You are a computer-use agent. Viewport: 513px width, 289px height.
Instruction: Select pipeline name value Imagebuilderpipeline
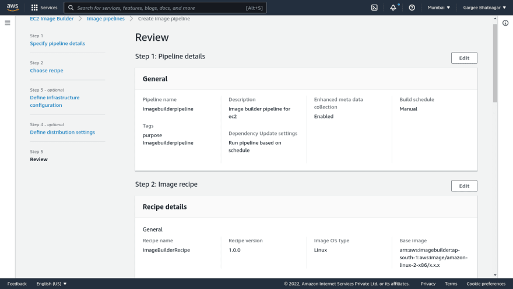168,109
